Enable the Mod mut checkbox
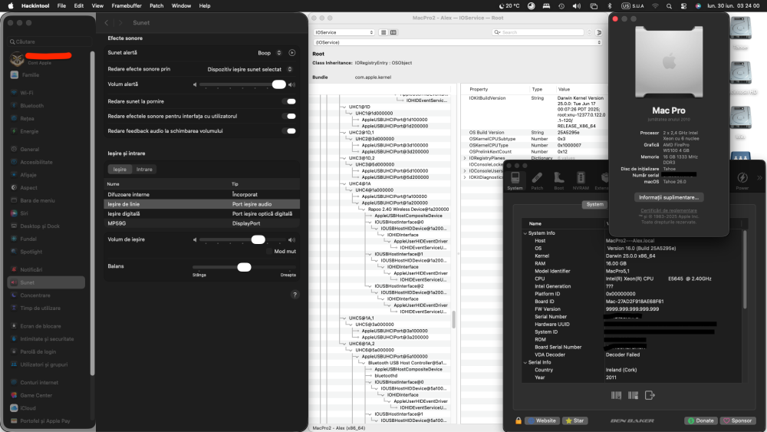 tap(269, 252)
